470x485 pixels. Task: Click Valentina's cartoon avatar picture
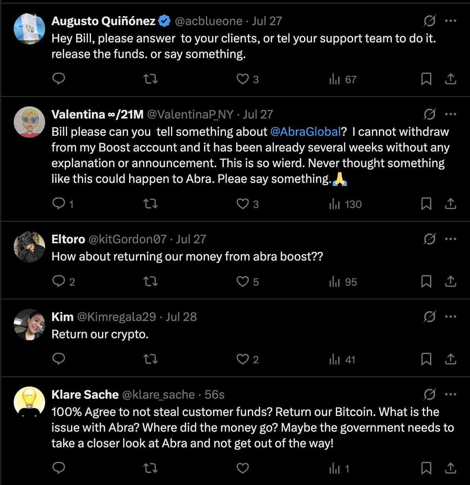(x=29, y=122)
